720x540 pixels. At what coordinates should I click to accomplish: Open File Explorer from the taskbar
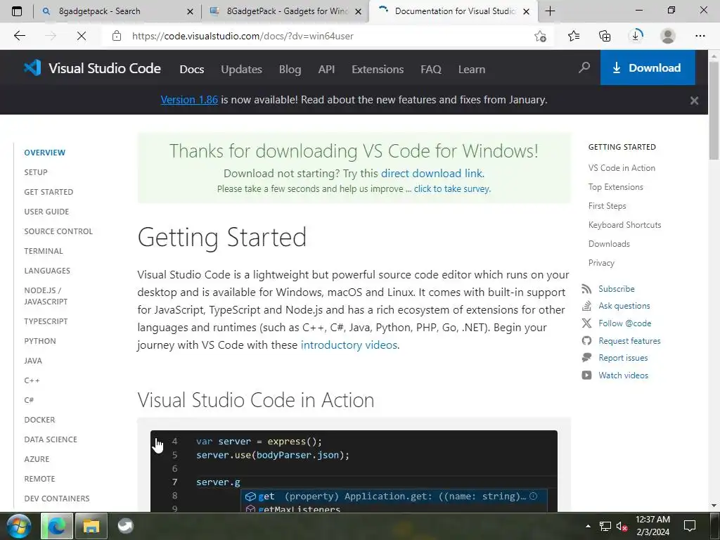(x=91, y=526)
